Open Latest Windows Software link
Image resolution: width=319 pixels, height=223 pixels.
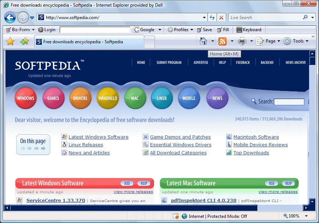[x=98, y=137]
